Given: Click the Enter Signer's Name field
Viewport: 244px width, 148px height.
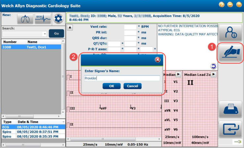Looking at the screenshot, I should pos(122,78).
